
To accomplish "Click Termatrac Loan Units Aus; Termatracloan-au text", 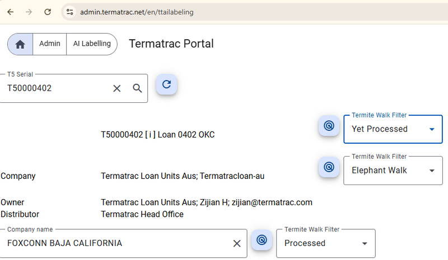I will 183,176.
